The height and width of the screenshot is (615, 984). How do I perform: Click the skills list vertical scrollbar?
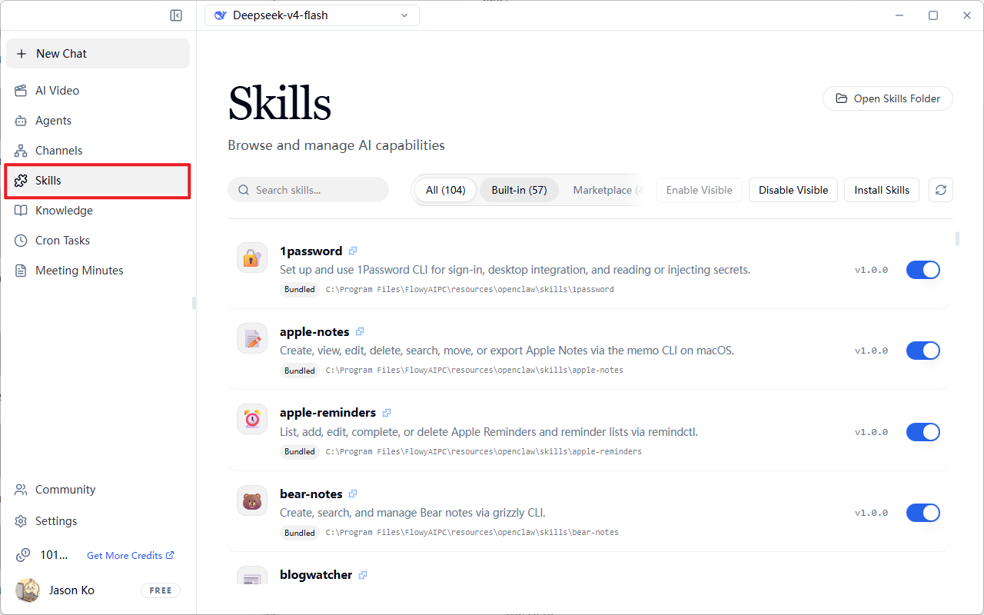pyautogui.click(x=957, y=239)
